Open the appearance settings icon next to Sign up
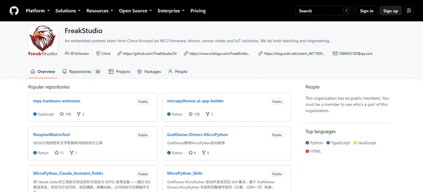 click(x=409, y=11)
